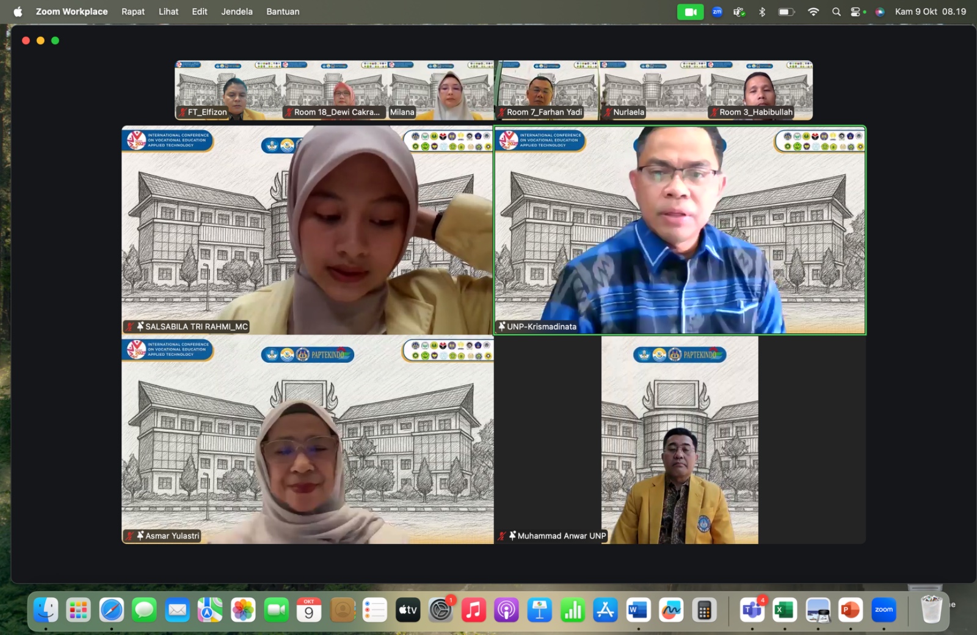Click the Zoom app icon in dock
The height and width of the screenshot is (635, 977).
(884, 610)
